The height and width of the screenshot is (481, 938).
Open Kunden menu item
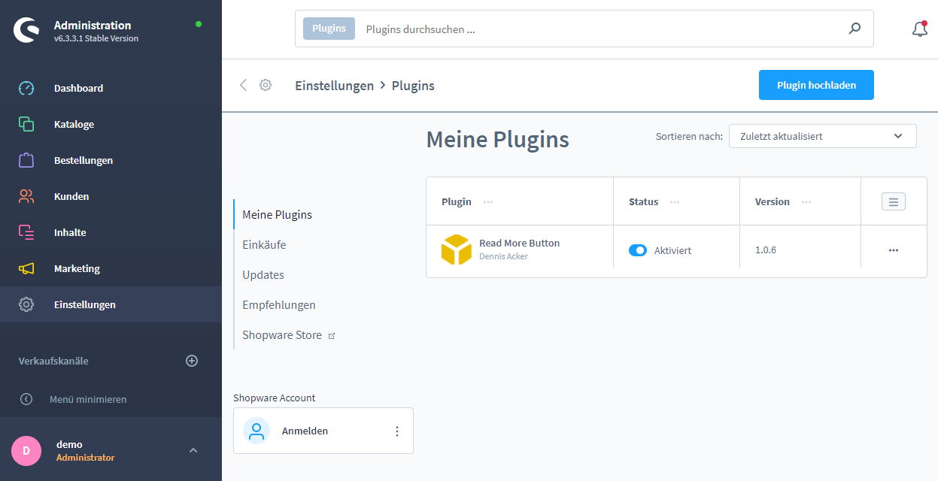(111, 196)
